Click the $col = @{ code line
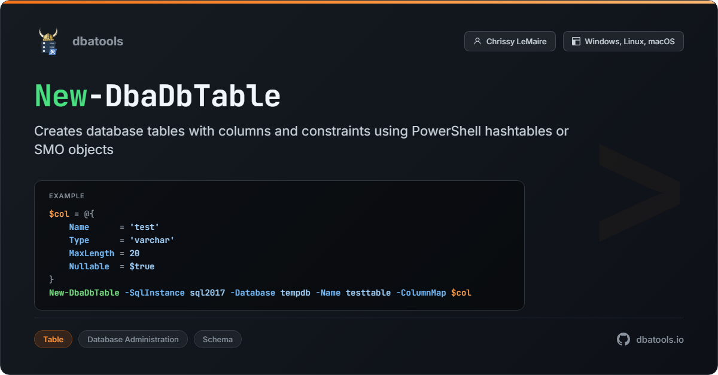 (x=72, y=214)
